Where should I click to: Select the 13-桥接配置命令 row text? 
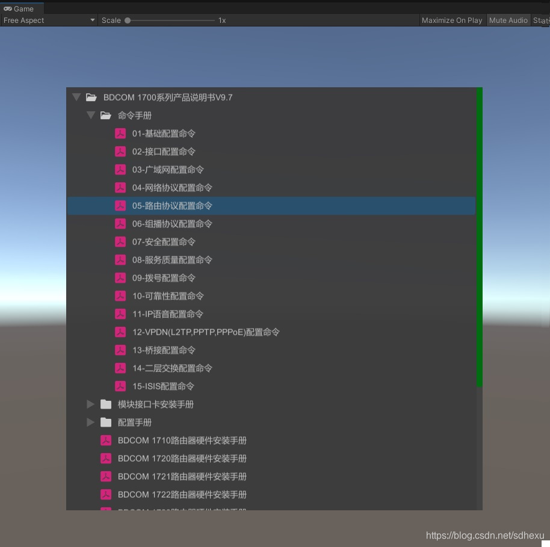(x=164, y=350)
